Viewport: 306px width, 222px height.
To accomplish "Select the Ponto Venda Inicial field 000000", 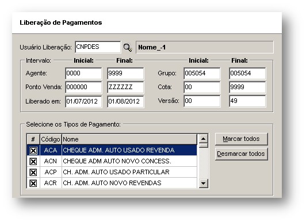I will pos(83,87).
